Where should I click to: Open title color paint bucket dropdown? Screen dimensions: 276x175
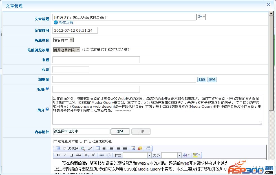pyautogui.click(x=201, y=17)
